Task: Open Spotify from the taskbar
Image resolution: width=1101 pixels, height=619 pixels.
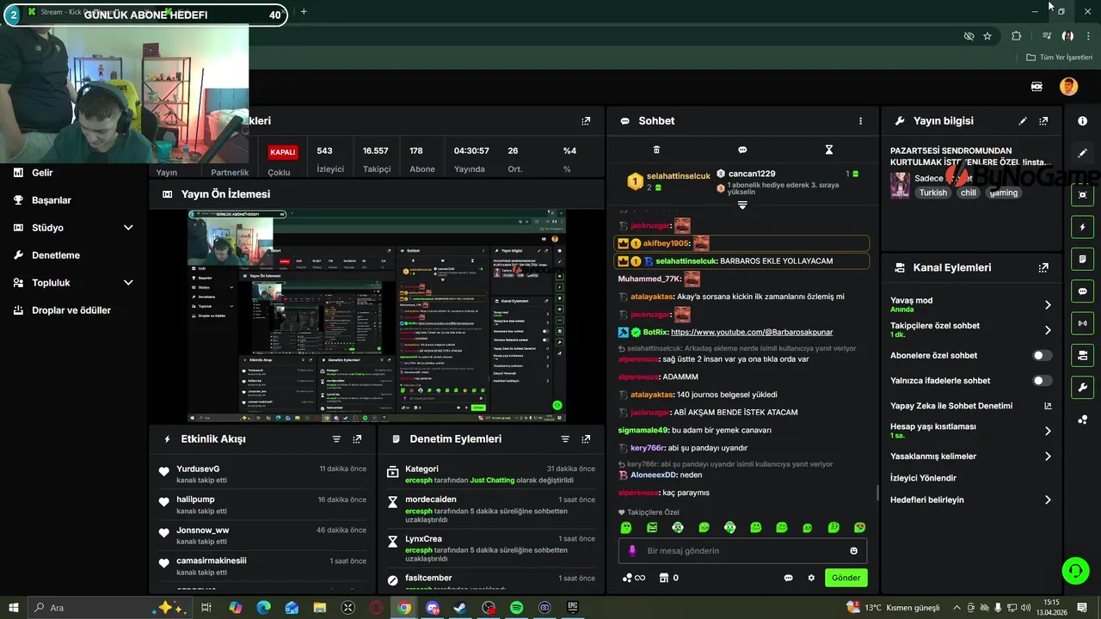Action: 517,608
